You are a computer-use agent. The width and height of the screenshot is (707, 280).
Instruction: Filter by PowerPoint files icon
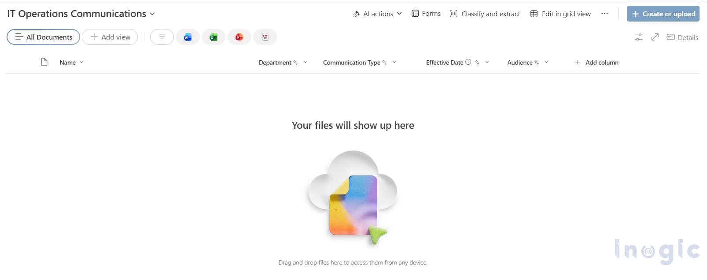239,37
